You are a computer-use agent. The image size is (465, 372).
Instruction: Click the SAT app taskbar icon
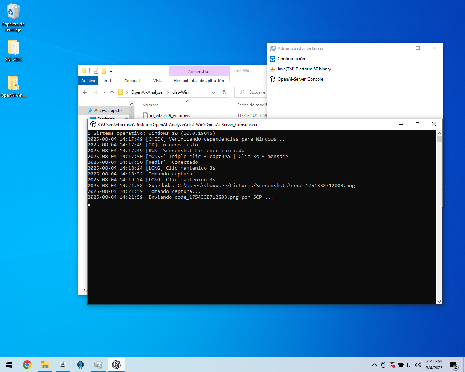coord(63,365)
